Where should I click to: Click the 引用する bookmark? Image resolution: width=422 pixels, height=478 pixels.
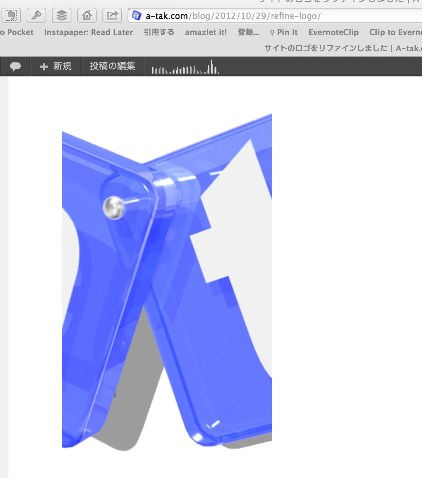click(159, 32)
